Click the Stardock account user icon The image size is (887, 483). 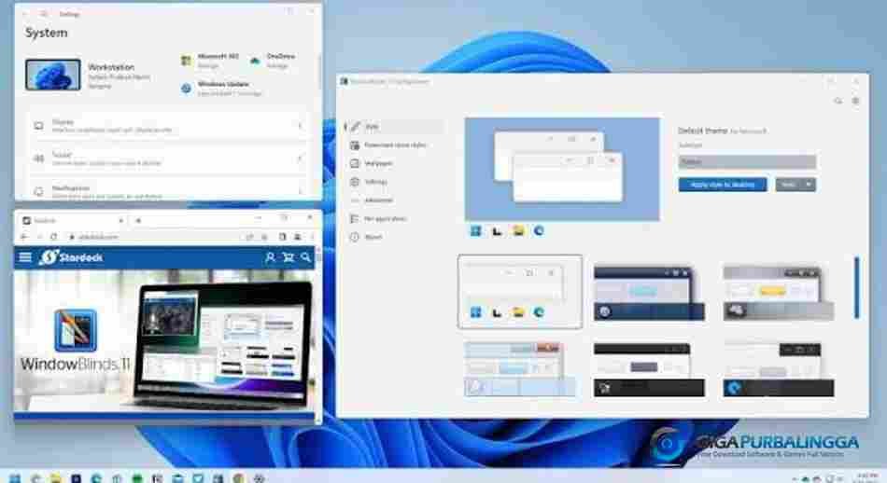(x=270, y=257)
